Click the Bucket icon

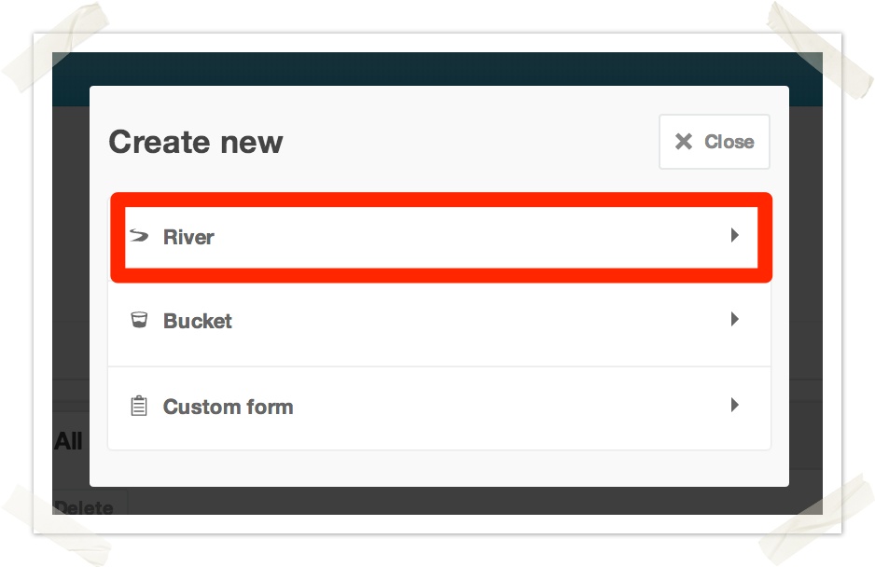coord(139,321)
